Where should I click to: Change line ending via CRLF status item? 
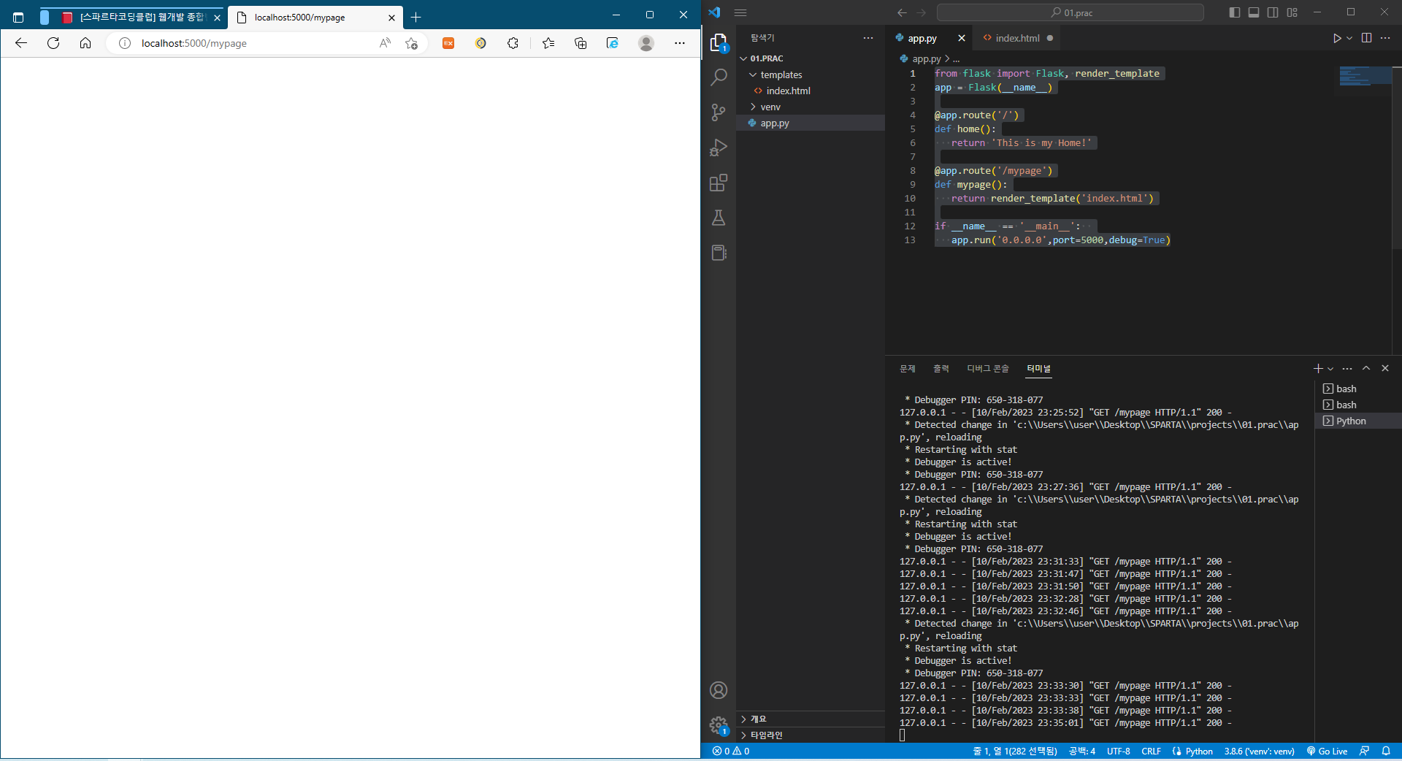[x=1151, y=751]
